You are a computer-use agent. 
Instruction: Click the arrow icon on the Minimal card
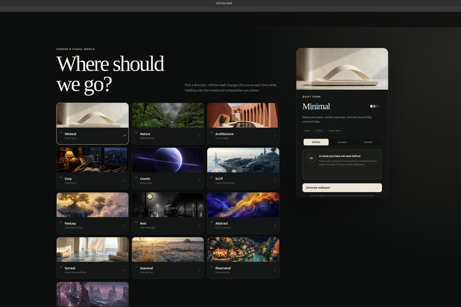pos(124,135)
